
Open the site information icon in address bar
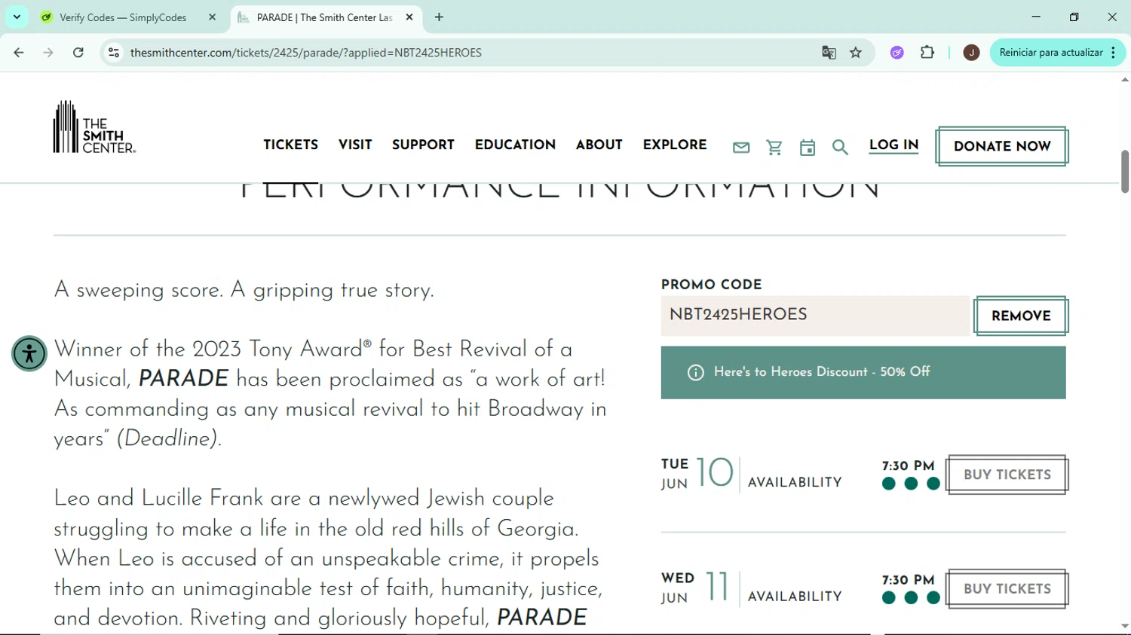[114, 53]
